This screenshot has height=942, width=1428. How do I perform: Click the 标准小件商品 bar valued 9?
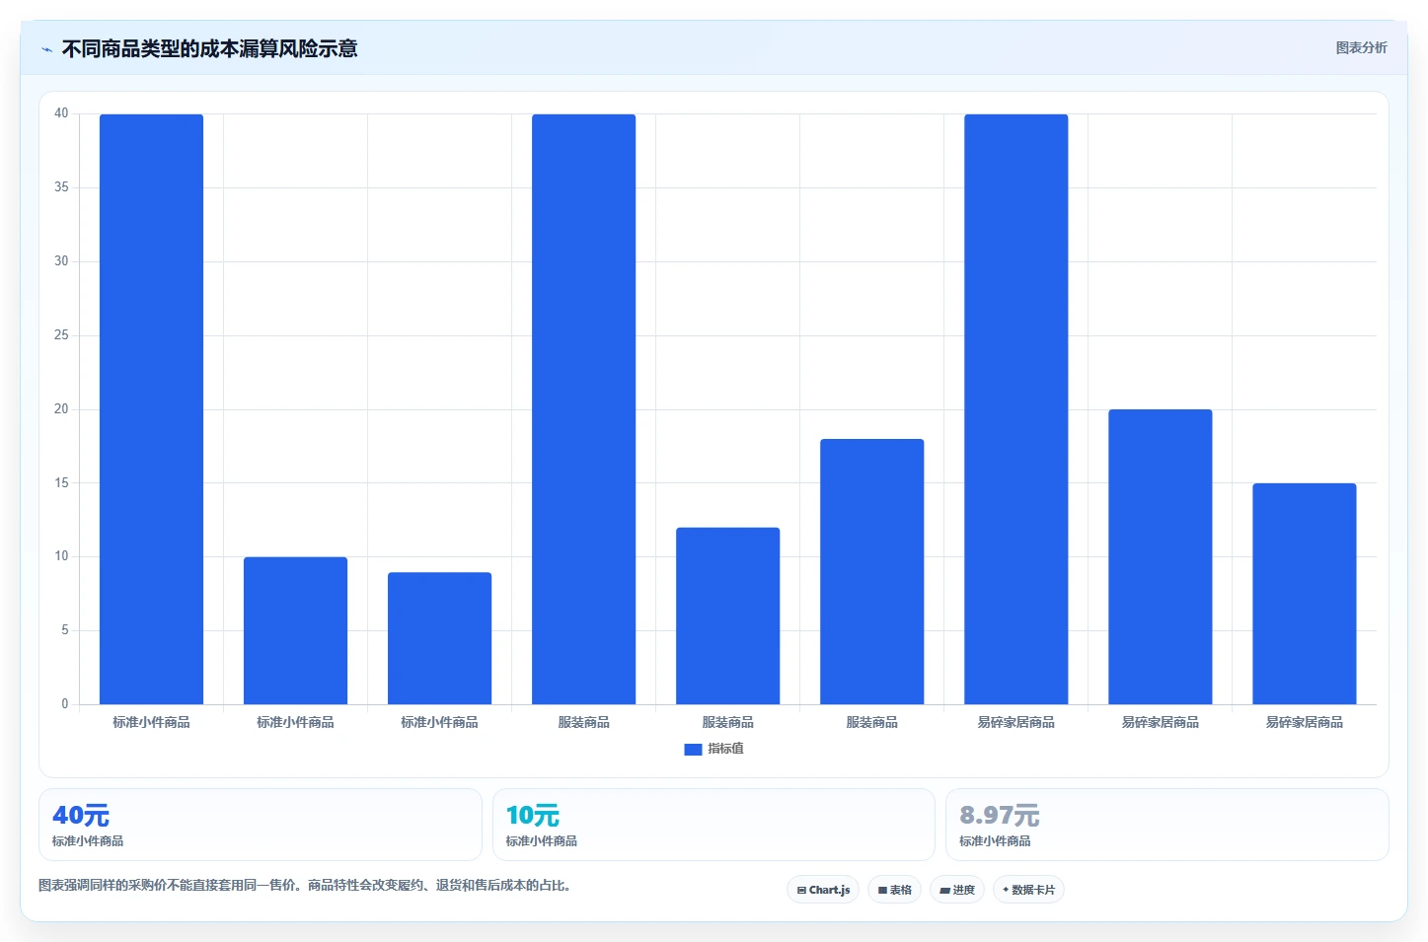(439, 638)
